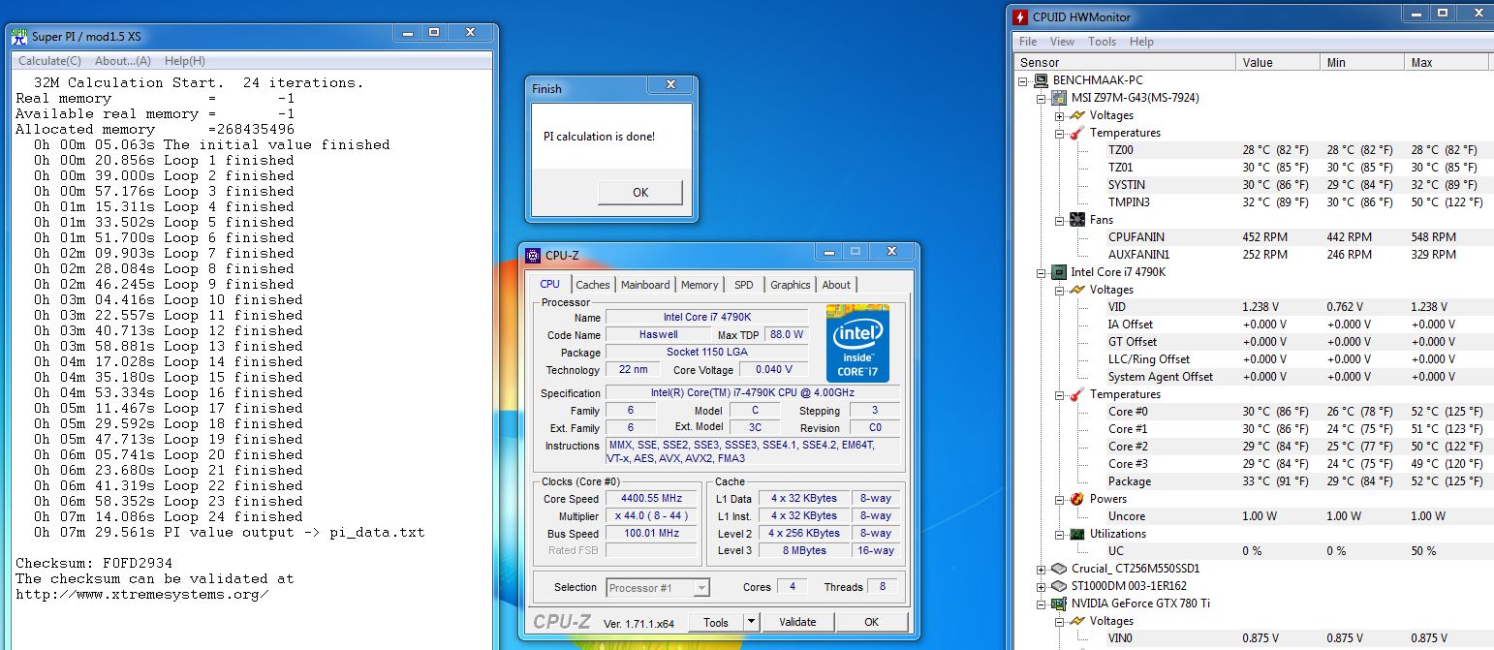Collapse the Intel Core i7 4790K node

[x=1043, y=272]
